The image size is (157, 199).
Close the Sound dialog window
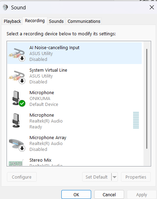pyautogui.click(x=152, y=7)
